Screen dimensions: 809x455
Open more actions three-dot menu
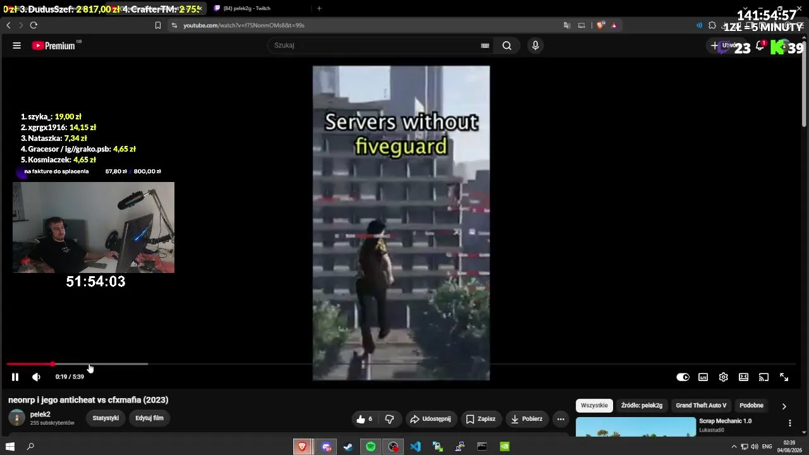561,419
